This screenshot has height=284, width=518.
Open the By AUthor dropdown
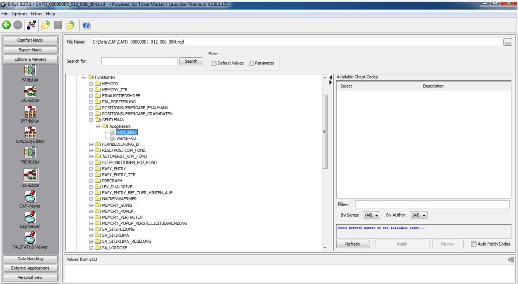(419, 215)
